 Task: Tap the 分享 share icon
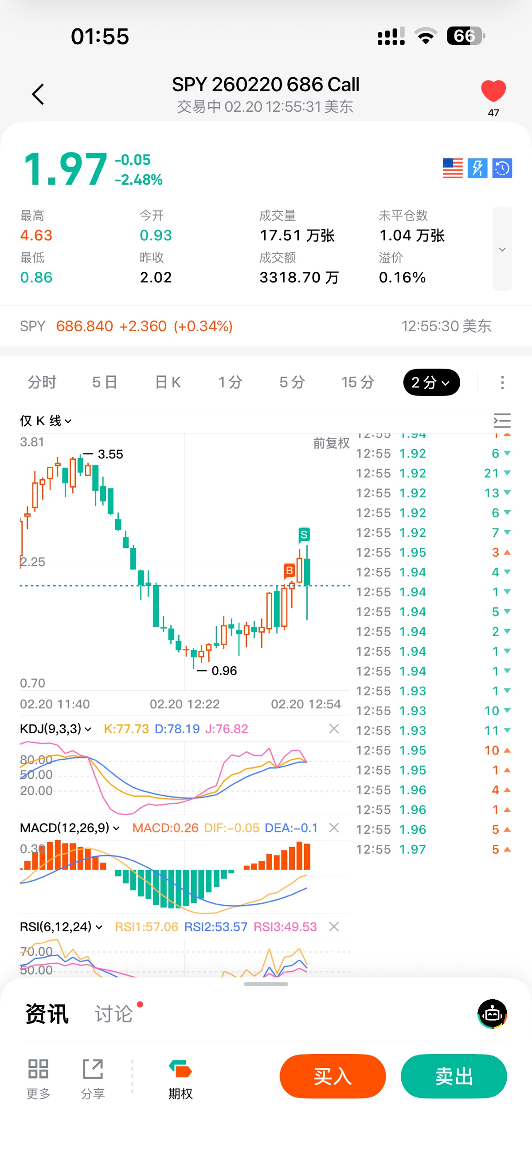pyautogui.click(x=93, y=1078)
